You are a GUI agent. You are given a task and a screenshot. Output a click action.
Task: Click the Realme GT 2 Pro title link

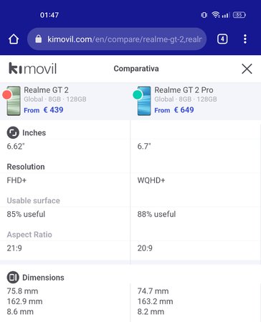coord(184,90)
